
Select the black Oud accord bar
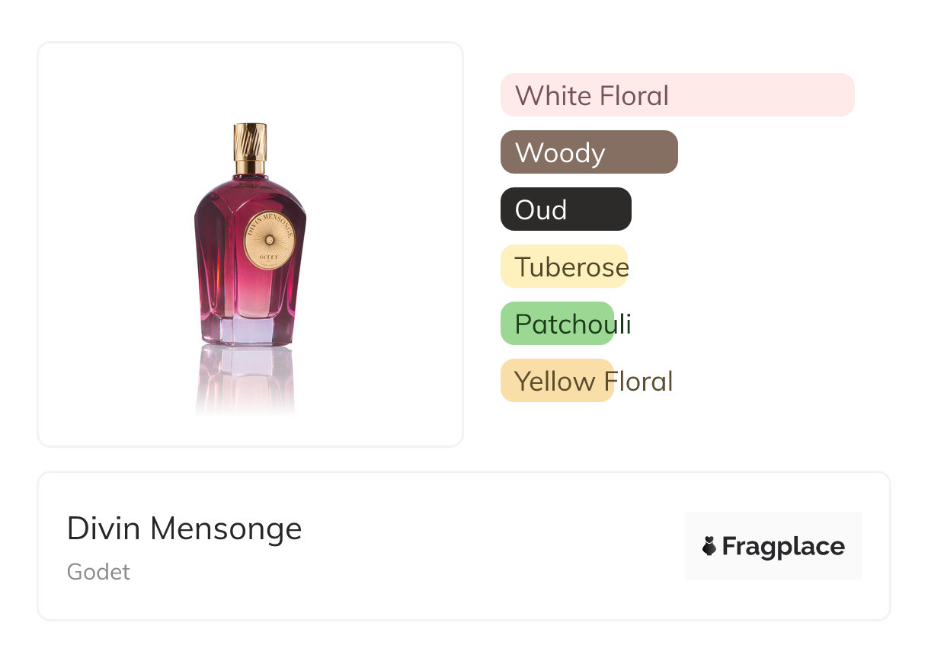tap(565, 209)
